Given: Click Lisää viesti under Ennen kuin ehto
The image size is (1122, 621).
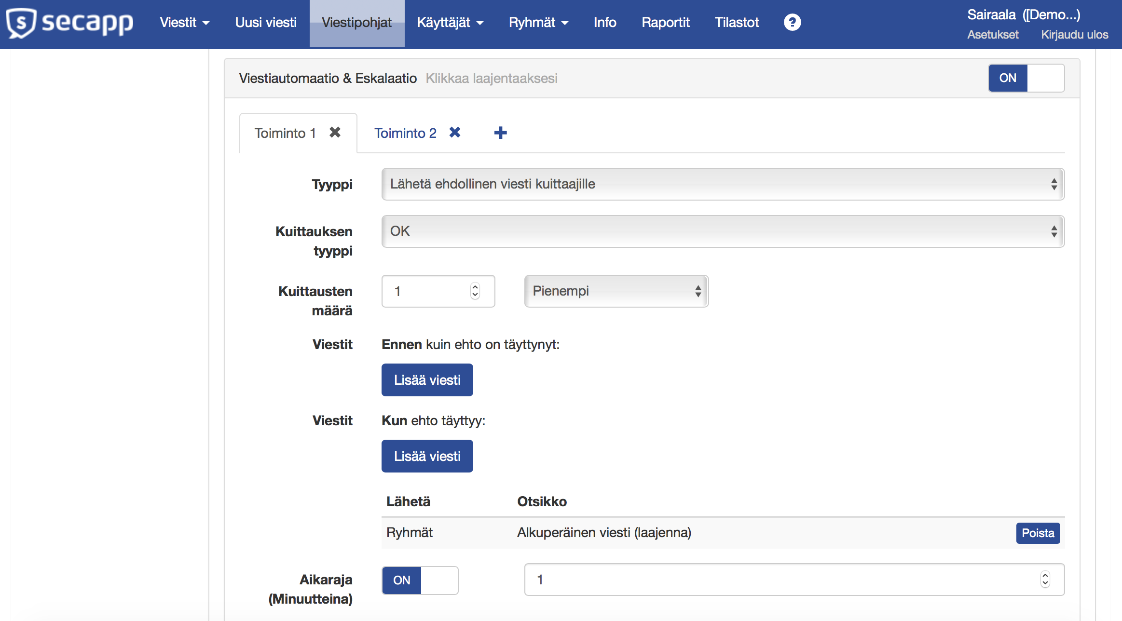Looking at the screenshot, I should [x=427, y=380].
